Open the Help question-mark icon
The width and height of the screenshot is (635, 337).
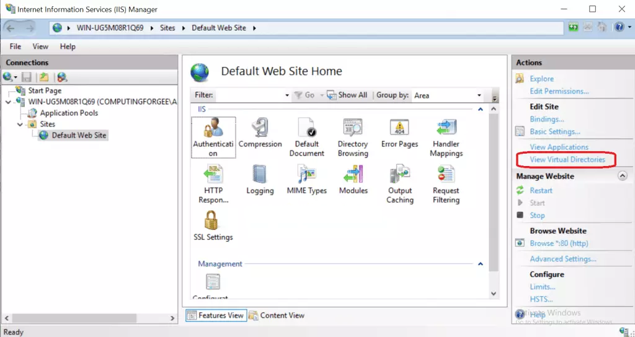pyautogui.click(x=619, y=27)
